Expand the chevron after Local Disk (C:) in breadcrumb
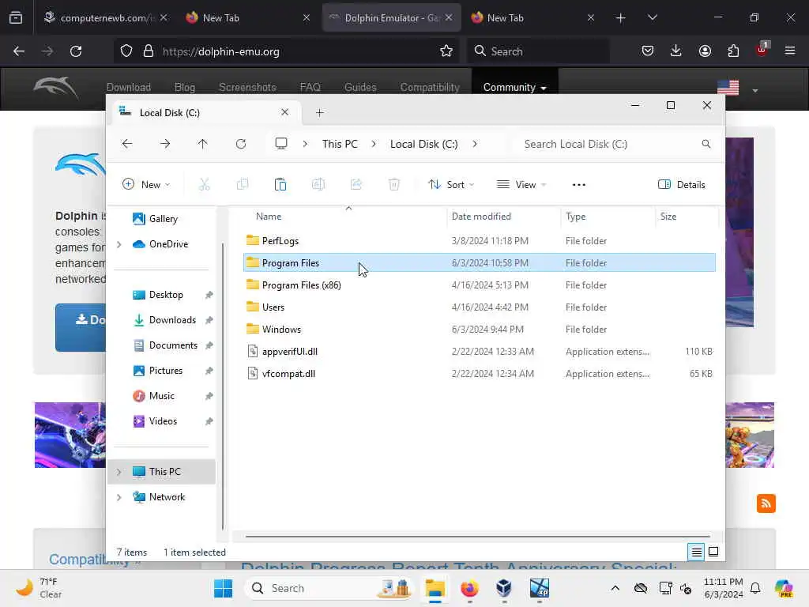The width and height of the screenshot is (809, 607). pyautogui.click(x=475, y=144)
